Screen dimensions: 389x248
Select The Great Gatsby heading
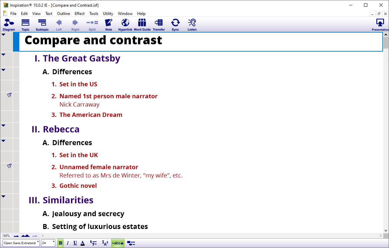coord(81,58)
